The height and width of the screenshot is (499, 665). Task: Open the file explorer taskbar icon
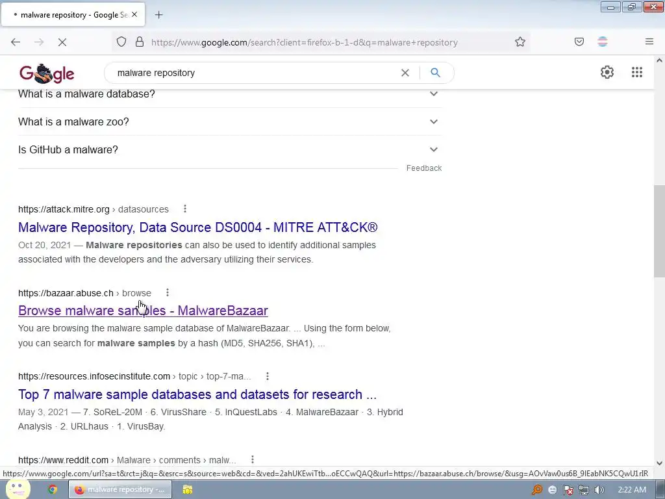pyautogui.click(x=188, y=490)
